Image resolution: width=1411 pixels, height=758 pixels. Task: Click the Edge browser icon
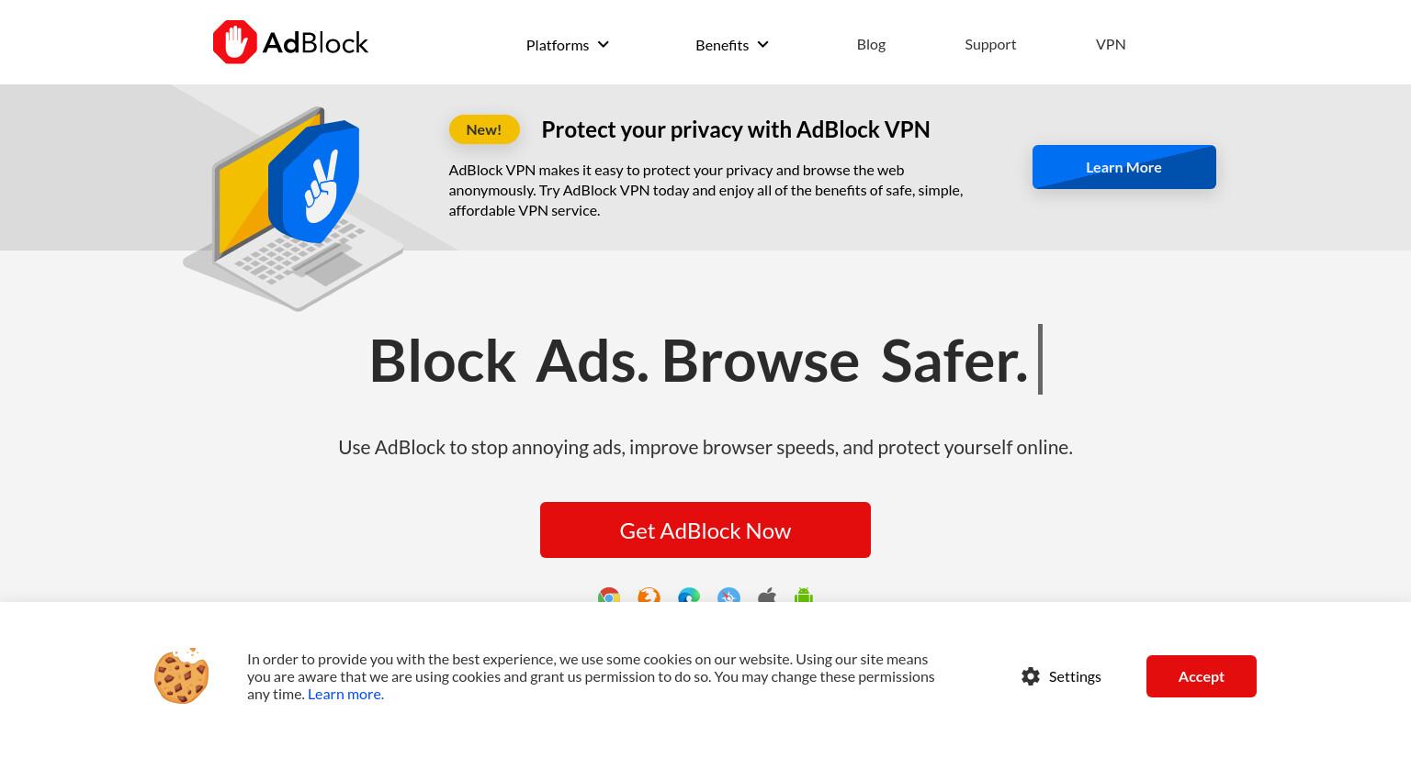[x=689, y=596]
